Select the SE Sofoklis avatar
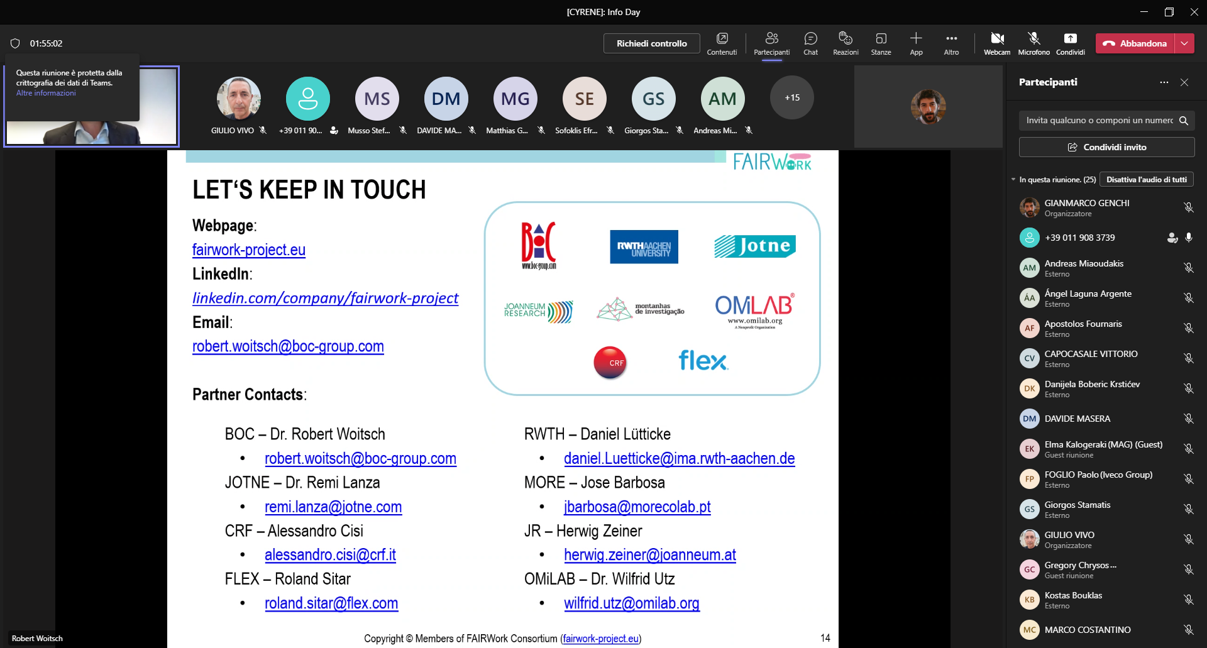 tap(585, 98)
